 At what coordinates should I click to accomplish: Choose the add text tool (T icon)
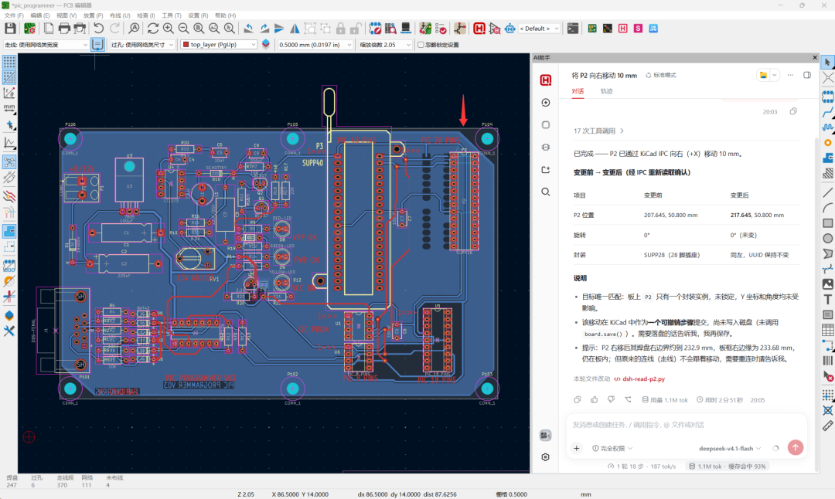pyautogui.click(x=827, y=300)
